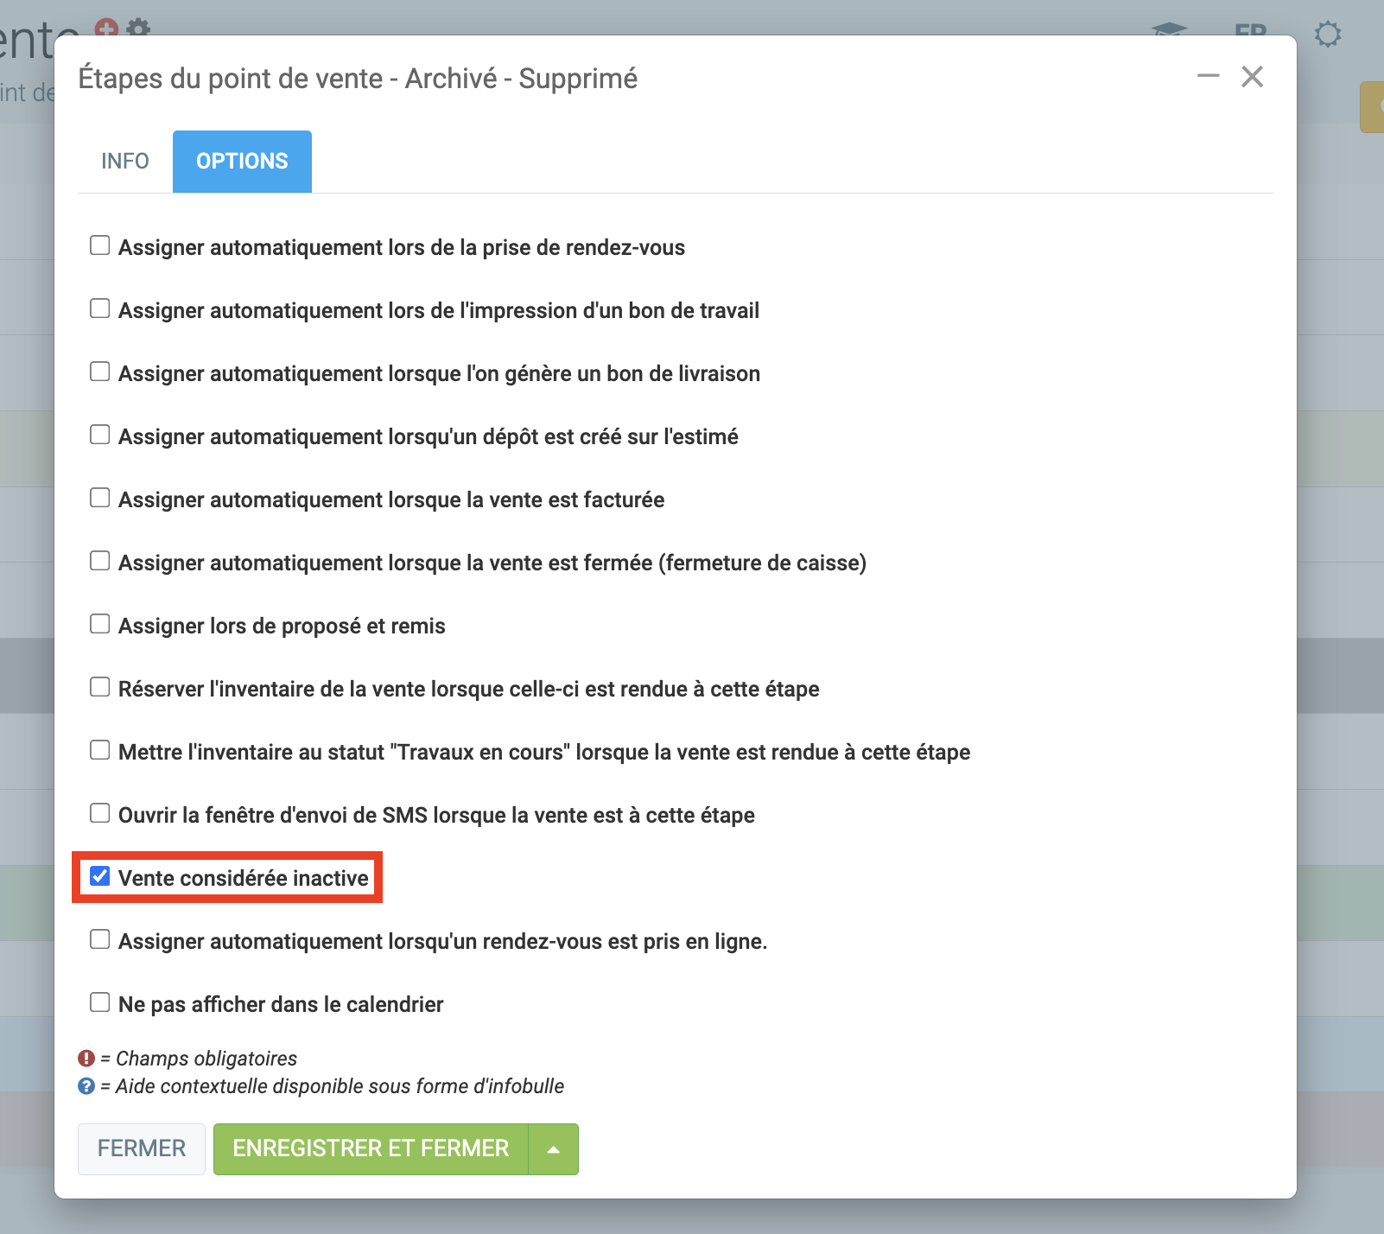This screenshot has width=1384, height=1234.
Task: Enable auto-assign when sale is facturée
Action: [100, 498]
